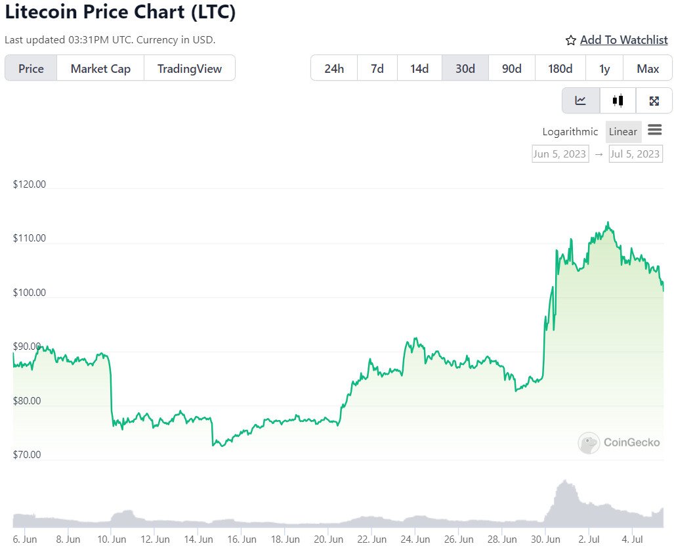Select the Price tab
Screen dimensions: 674x548
(31, 68)
